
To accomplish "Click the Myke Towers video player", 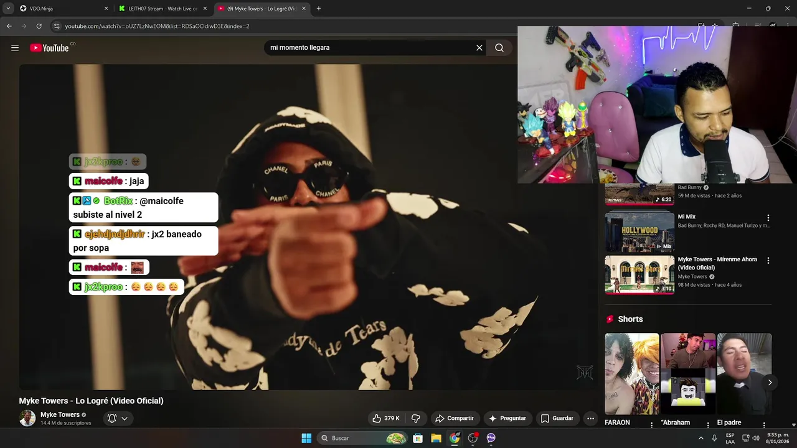I will point(308,227).
